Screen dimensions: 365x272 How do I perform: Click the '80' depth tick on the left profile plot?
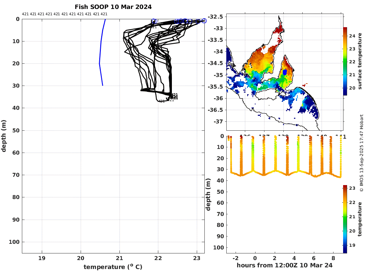(x=16, y=197)
